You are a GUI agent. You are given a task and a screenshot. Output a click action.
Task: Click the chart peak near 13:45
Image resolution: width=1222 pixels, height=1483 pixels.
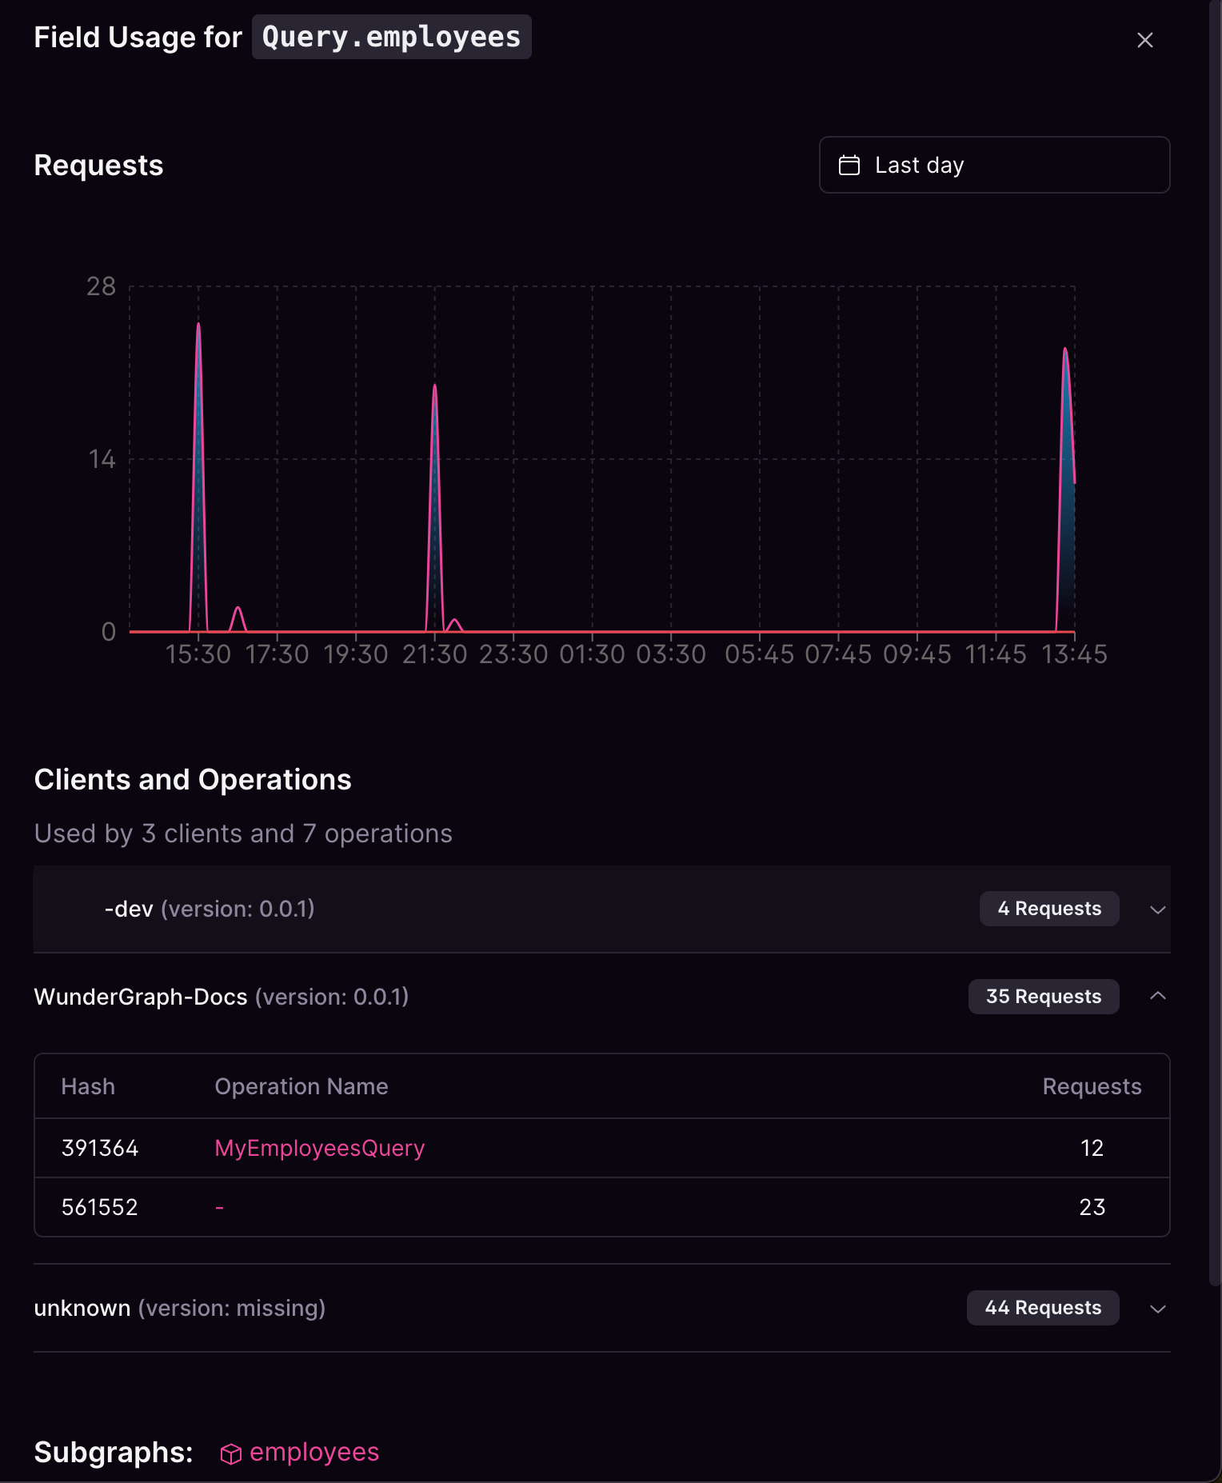[x=1065, y=350]
